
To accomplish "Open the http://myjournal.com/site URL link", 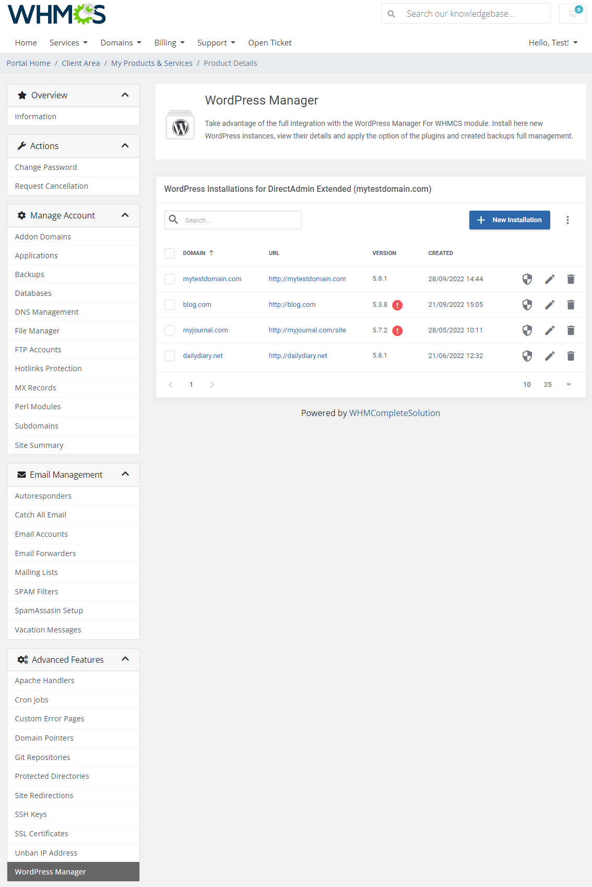I will [307, 330].
